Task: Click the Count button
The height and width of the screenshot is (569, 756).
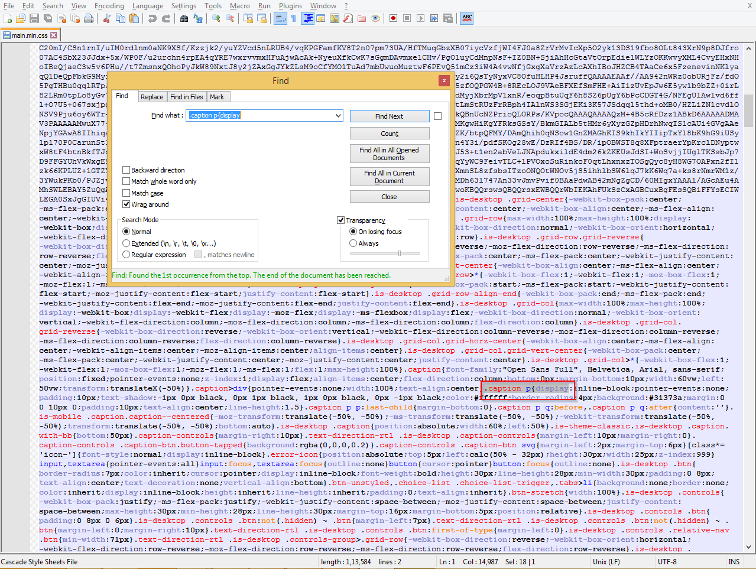Action: point(389,134)
